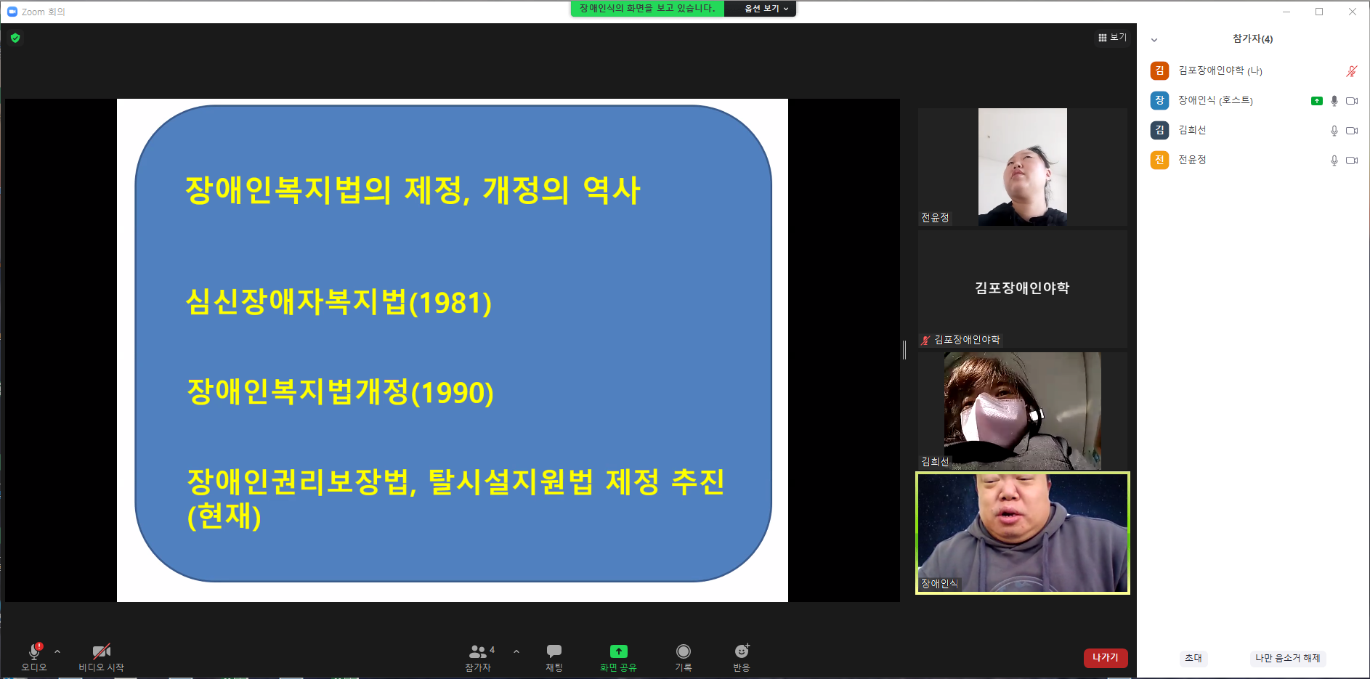Expand the arrow next to 참가자
Viewport: 1370px width, 679px height.
point(516,651)
